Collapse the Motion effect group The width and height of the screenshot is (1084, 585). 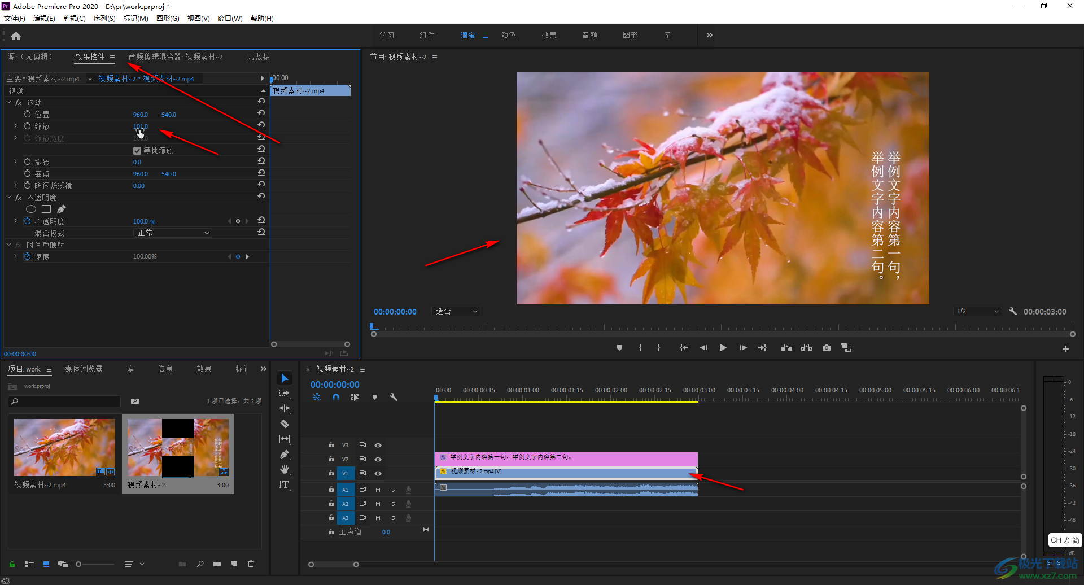pos(9,103)
